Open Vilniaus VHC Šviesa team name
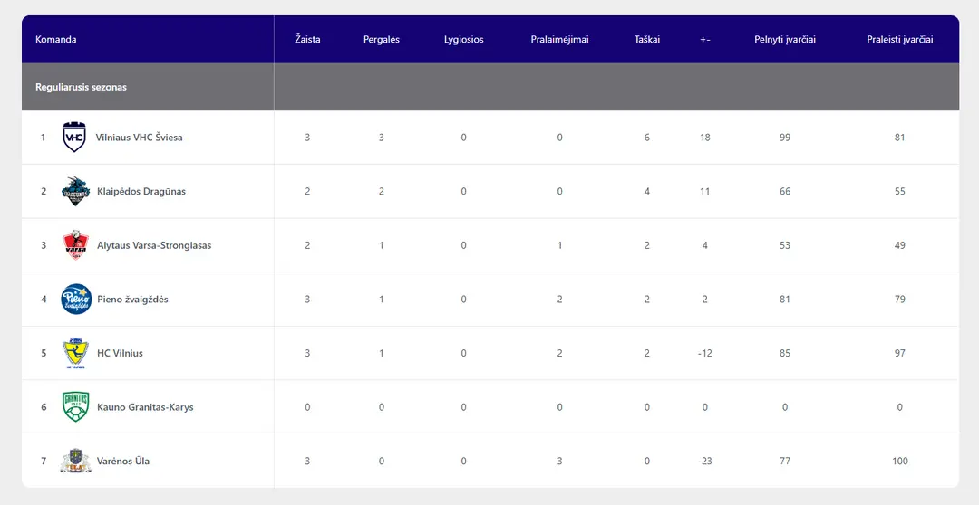Image resolution: width=979 pixels, height=505 pixels. [140, 138]
